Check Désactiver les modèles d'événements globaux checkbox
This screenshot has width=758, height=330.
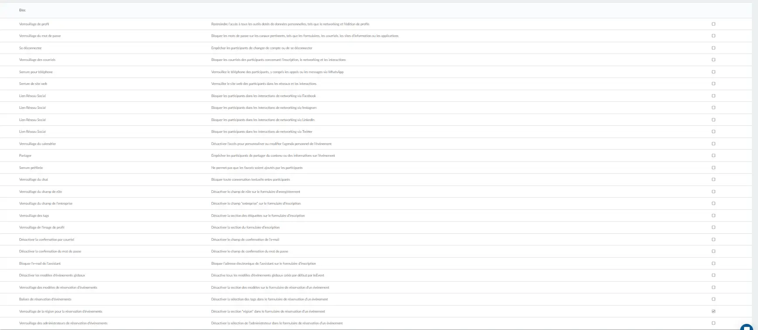point(714,275)
